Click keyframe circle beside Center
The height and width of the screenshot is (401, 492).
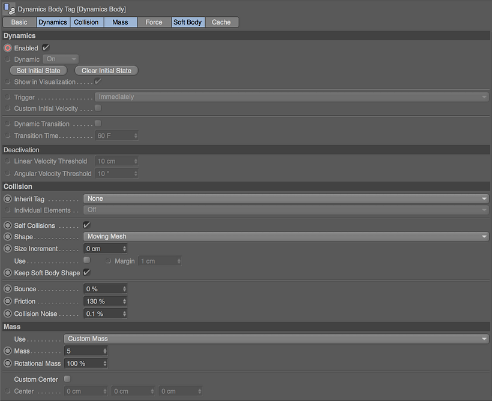[x=8, y=391]
